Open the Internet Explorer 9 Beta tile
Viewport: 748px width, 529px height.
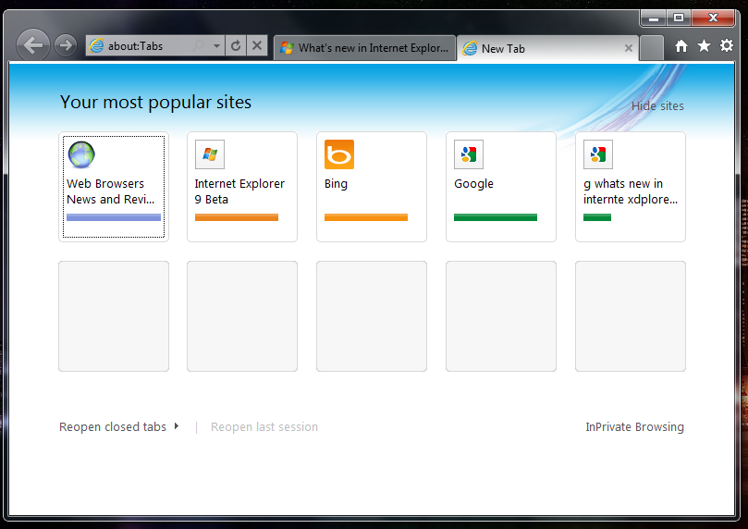coord(241,187)
